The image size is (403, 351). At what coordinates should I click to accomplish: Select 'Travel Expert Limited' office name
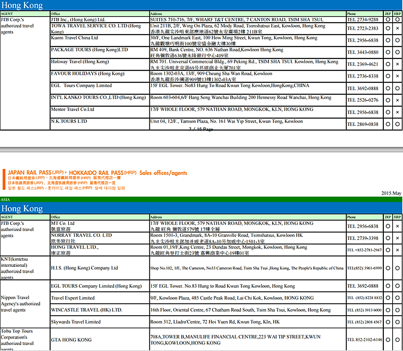73,298
